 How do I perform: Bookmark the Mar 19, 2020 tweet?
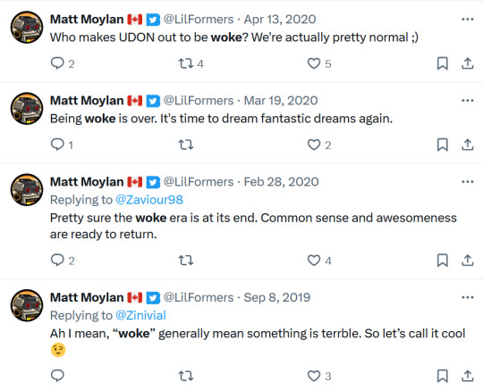443,145
